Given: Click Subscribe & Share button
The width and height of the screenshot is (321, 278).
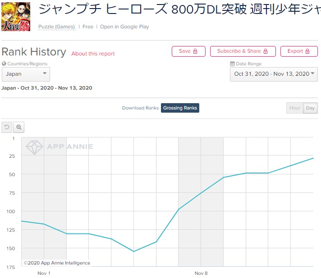Looking at the screenshot, I should tap(243, 51).
